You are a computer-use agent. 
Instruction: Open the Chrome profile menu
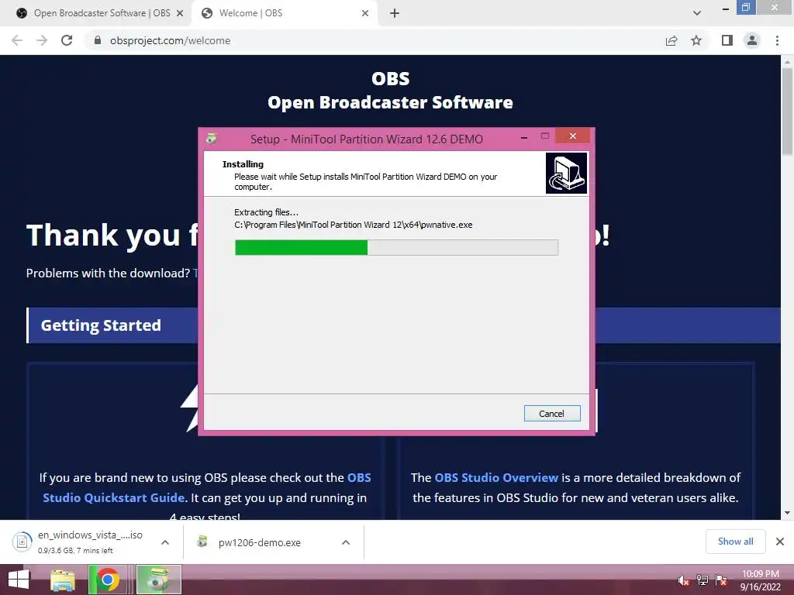point(752,40)
